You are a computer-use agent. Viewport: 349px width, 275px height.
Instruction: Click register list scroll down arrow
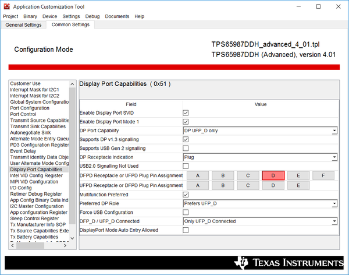72,238
